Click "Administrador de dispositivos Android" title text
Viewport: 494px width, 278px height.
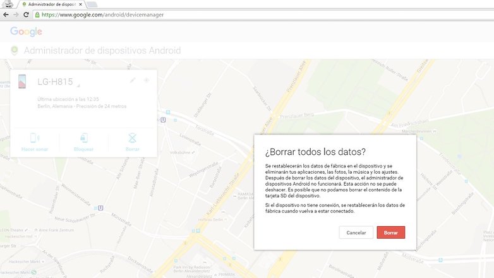point(102,51)
